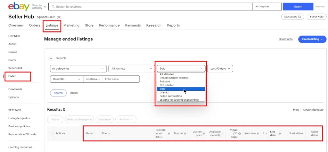Open Downloads in sidebar

(x=15, y=89)
